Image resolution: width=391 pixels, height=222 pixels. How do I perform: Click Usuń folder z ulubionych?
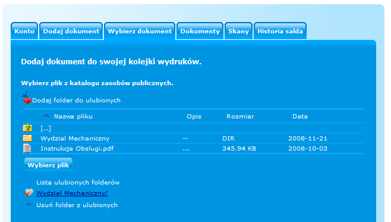(x=77, y=205)
